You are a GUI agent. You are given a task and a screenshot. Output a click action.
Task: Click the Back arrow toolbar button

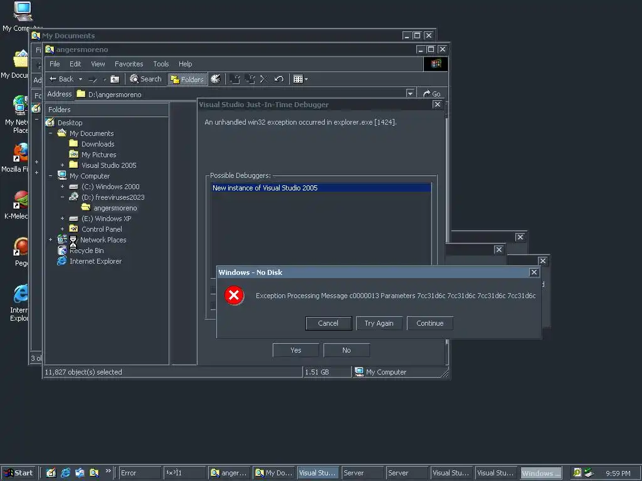[x=62, y=79]
